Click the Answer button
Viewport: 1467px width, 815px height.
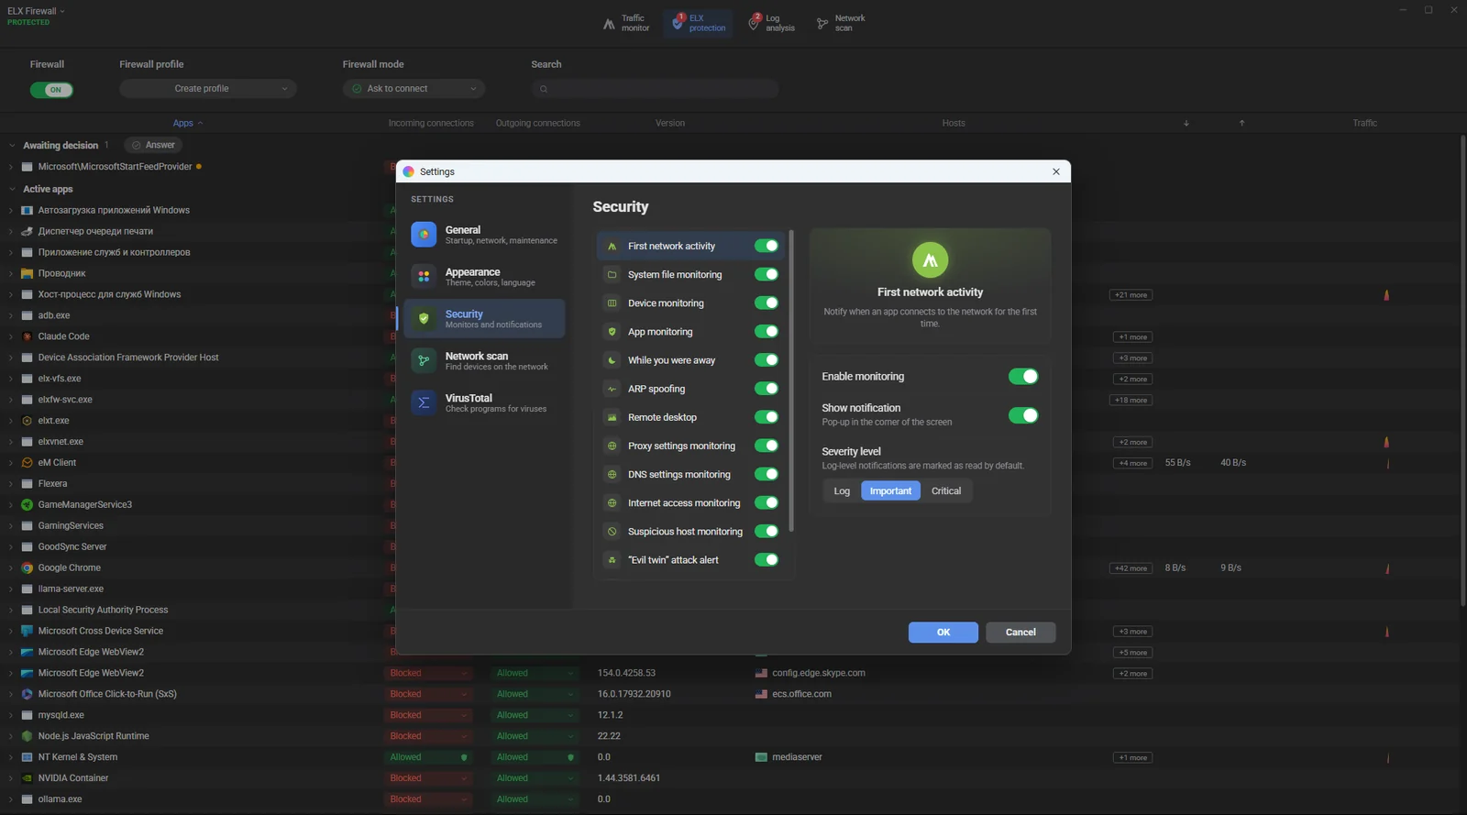click(153, 145)
